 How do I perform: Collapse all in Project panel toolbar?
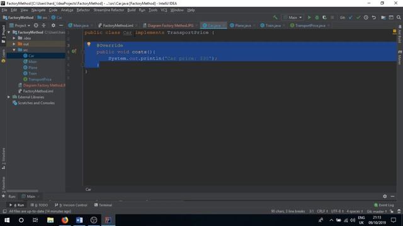(43, 25)
